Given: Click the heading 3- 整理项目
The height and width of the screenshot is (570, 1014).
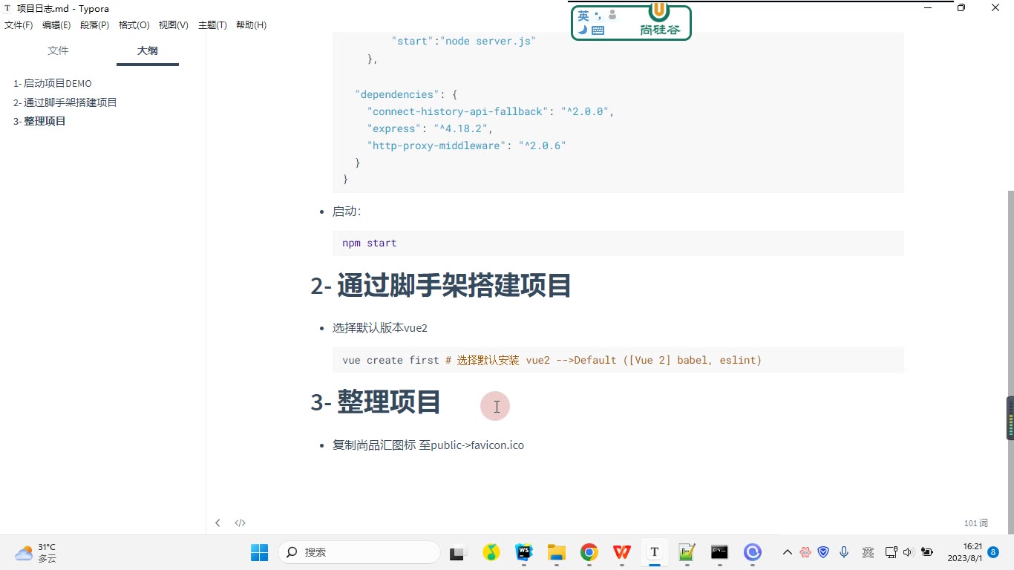Looking at the screenshot, I should pyautogui.click(x=376, y=402).
